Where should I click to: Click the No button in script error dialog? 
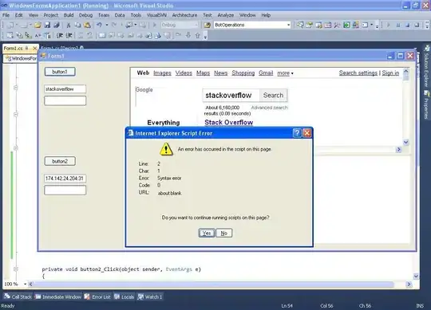(224, 233)
